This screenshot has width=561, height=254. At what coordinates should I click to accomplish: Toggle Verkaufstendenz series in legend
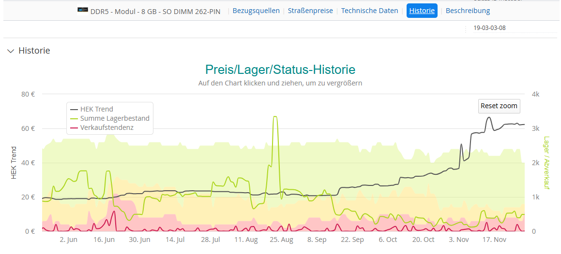pos(106,127)
